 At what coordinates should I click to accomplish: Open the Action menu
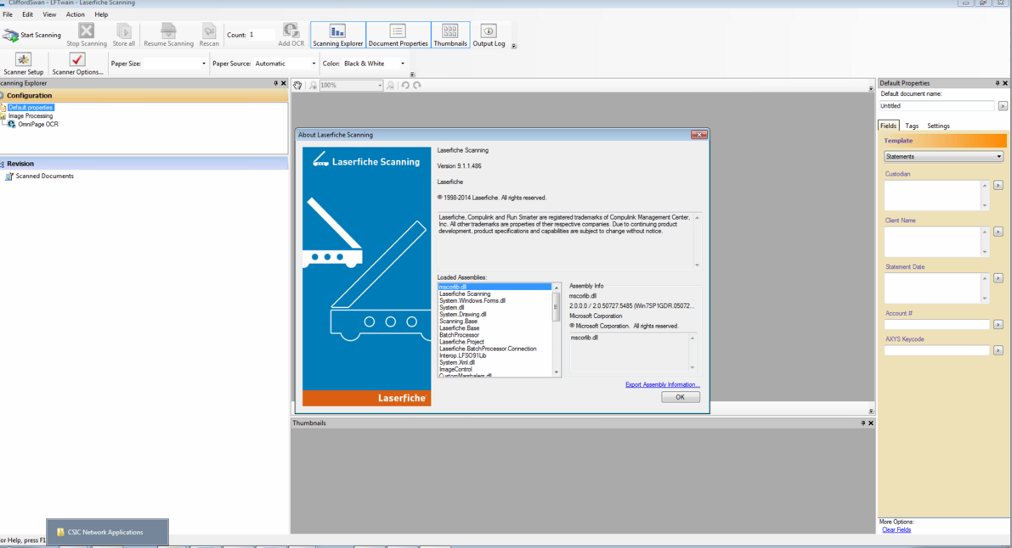click(75, 14)
